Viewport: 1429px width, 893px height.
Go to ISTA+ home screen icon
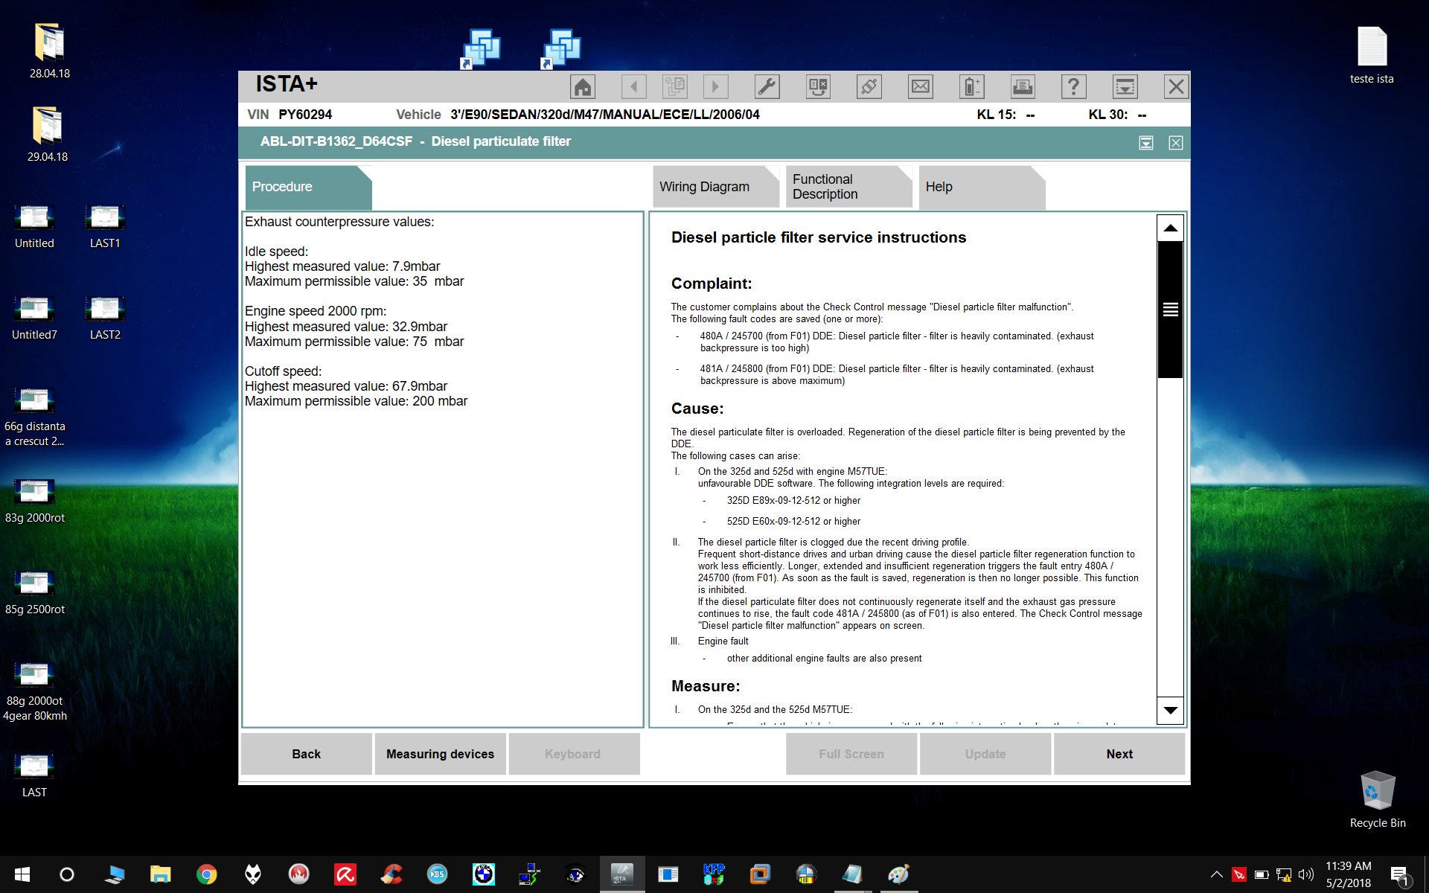[x=583, y=87]
